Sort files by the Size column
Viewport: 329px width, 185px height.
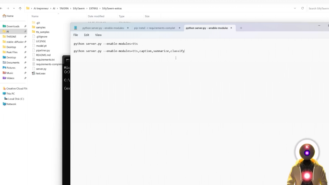pyautogui.click(x=147, y=16)
